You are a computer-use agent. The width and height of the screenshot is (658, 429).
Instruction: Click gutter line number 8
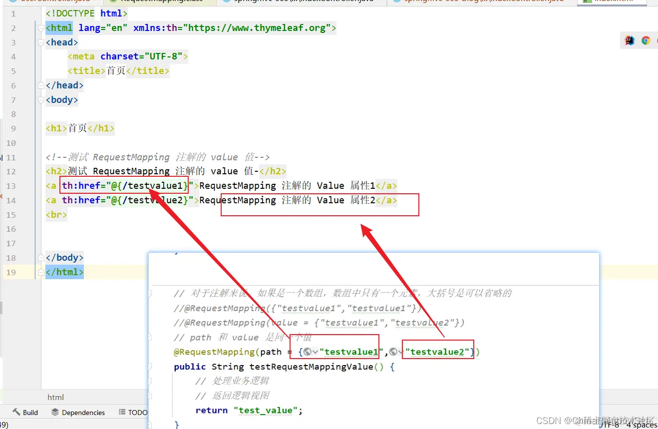point(13,114)
